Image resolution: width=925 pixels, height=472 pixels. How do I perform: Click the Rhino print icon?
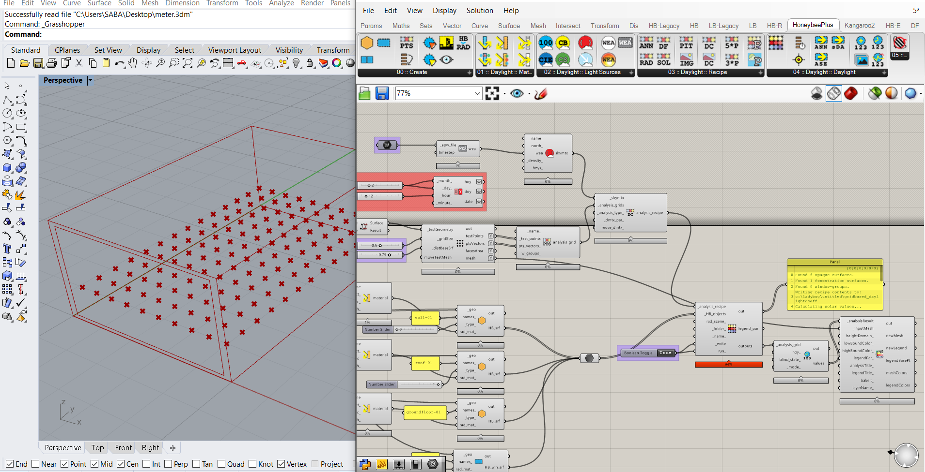click(52, 63)
